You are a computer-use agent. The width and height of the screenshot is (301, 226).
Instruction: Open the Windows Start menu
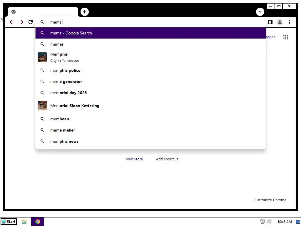pyautogui.click(x=9, y=222)
